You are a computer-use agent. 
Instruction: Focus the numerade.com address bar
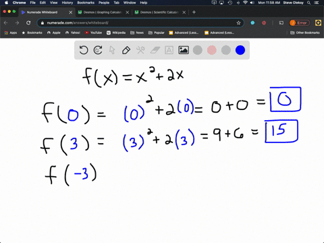[x=140, y=23]
